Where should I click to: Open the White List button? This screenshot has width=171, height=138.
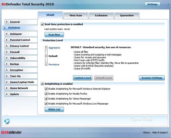click(x=54, y=109)
